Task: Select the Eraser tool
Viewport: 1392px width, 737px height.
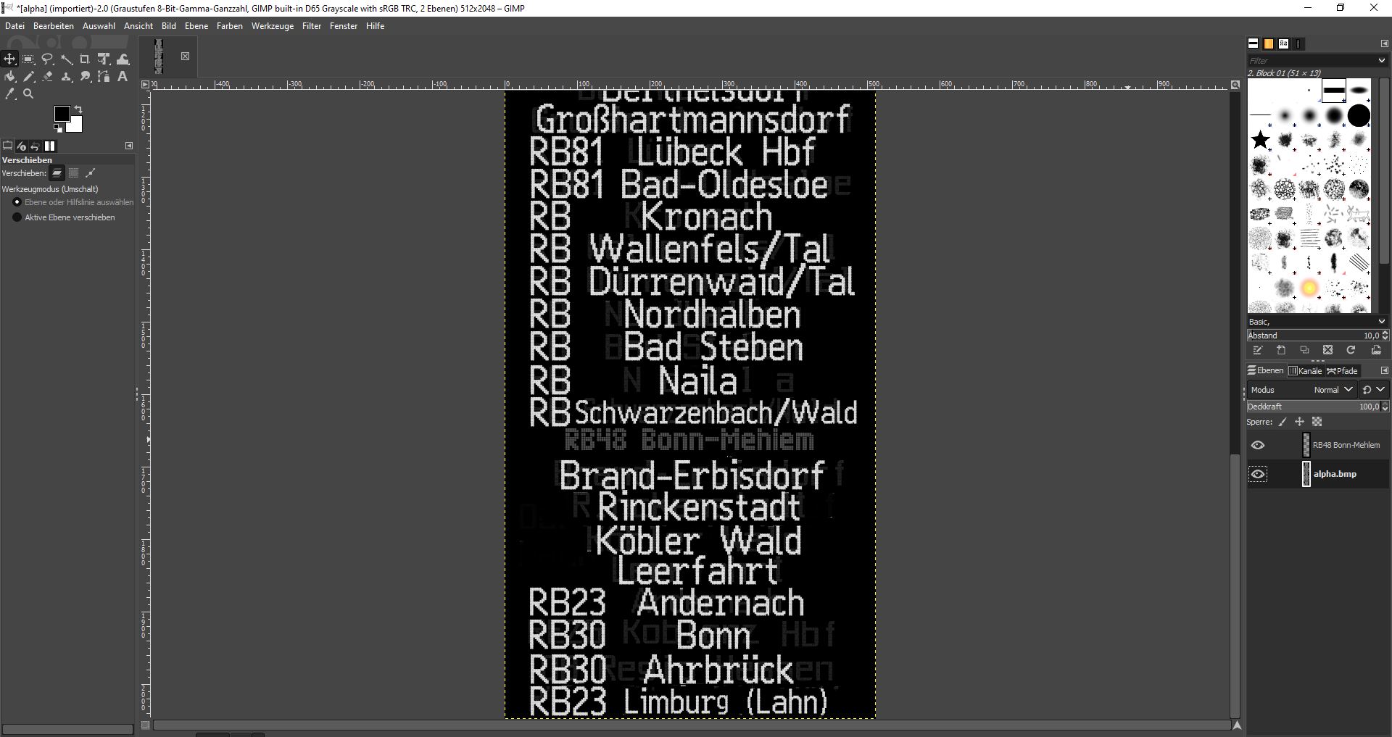Action: pos(48,77)
